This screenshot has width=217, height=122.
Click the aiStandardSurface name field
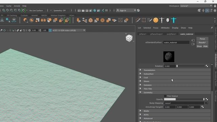(176, 42)
